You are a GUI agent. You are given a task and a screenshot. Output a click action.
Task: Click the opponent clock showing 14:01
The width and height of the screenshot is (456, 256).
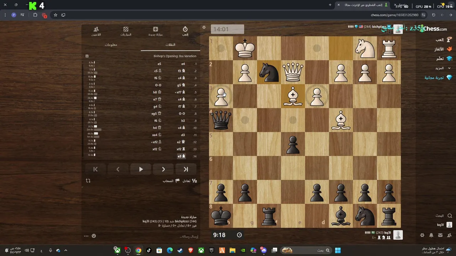[x=227, y=29]
